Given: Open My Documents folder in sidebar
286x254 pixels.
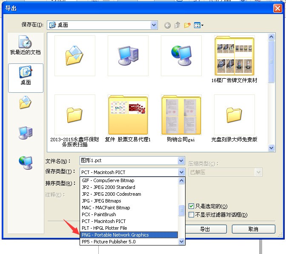Looking at the screenshot, I should 26,102.
